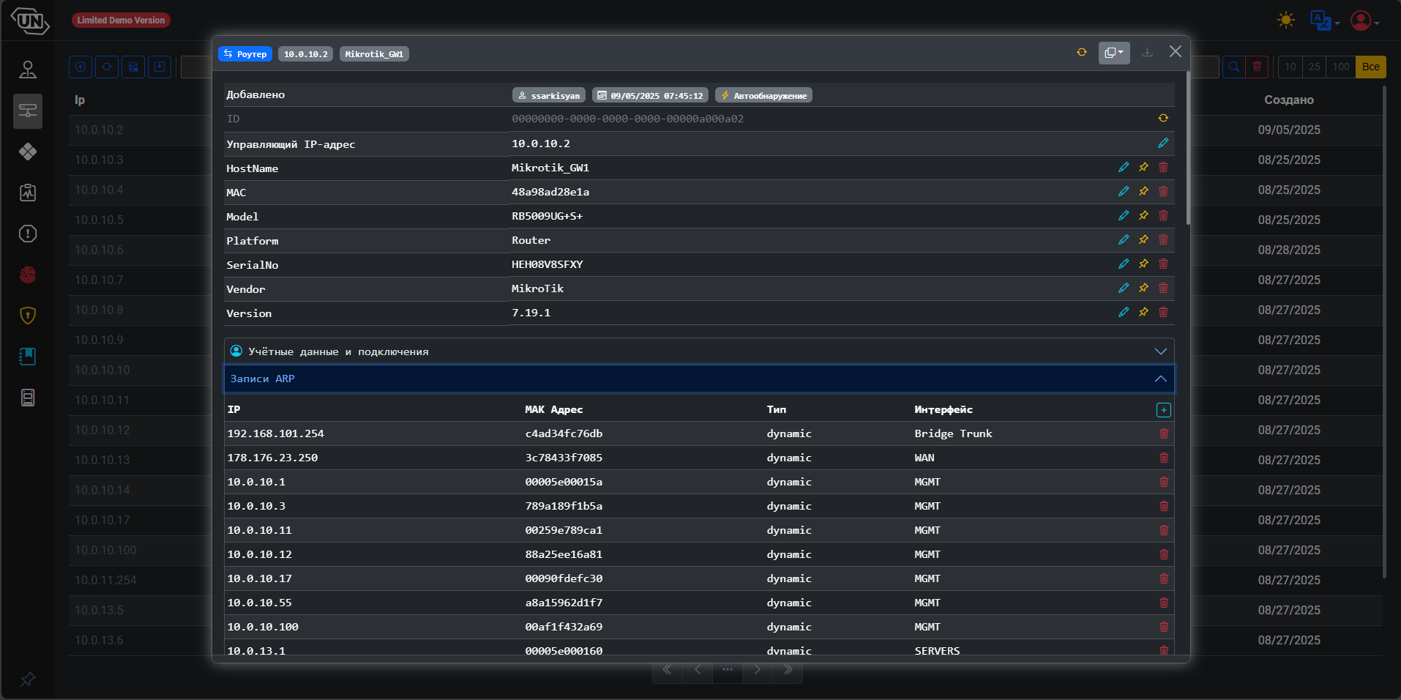Screen dimensions: 1401x700
Task: Go to the next page of results
Action: [758, 669]
